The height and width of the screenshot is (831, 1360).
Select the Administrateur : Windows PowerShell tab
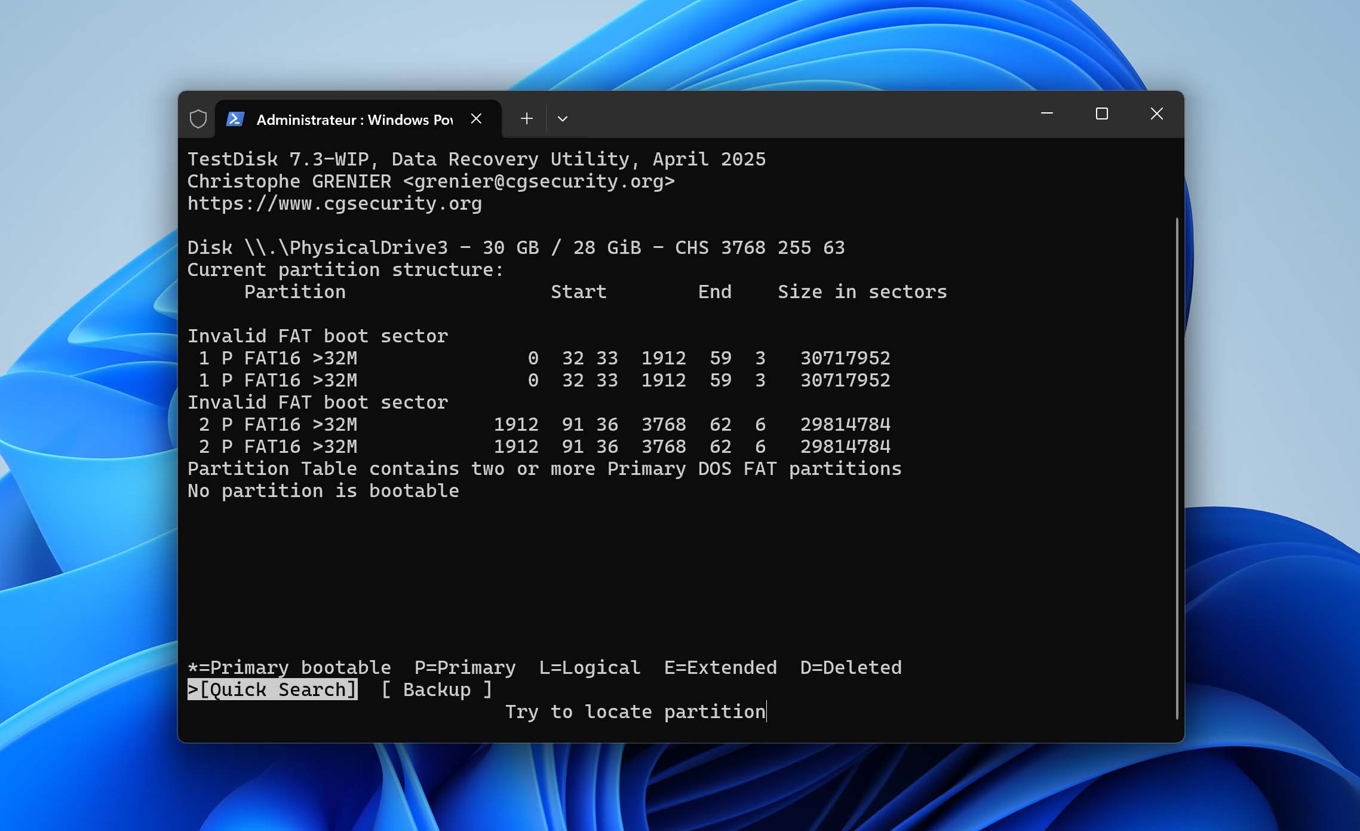tap(358, 119)
